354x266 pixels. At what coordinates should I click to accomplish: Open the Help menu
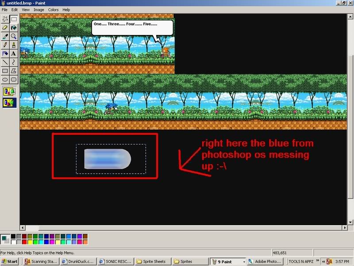(66, 10)
